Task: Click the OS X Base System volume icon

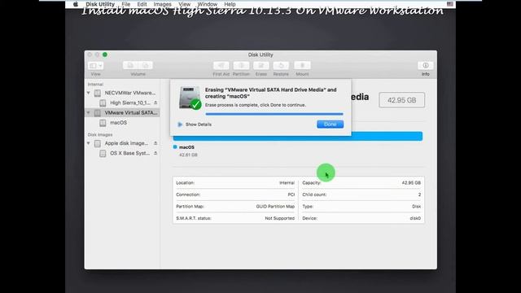Action: point(103,154)
